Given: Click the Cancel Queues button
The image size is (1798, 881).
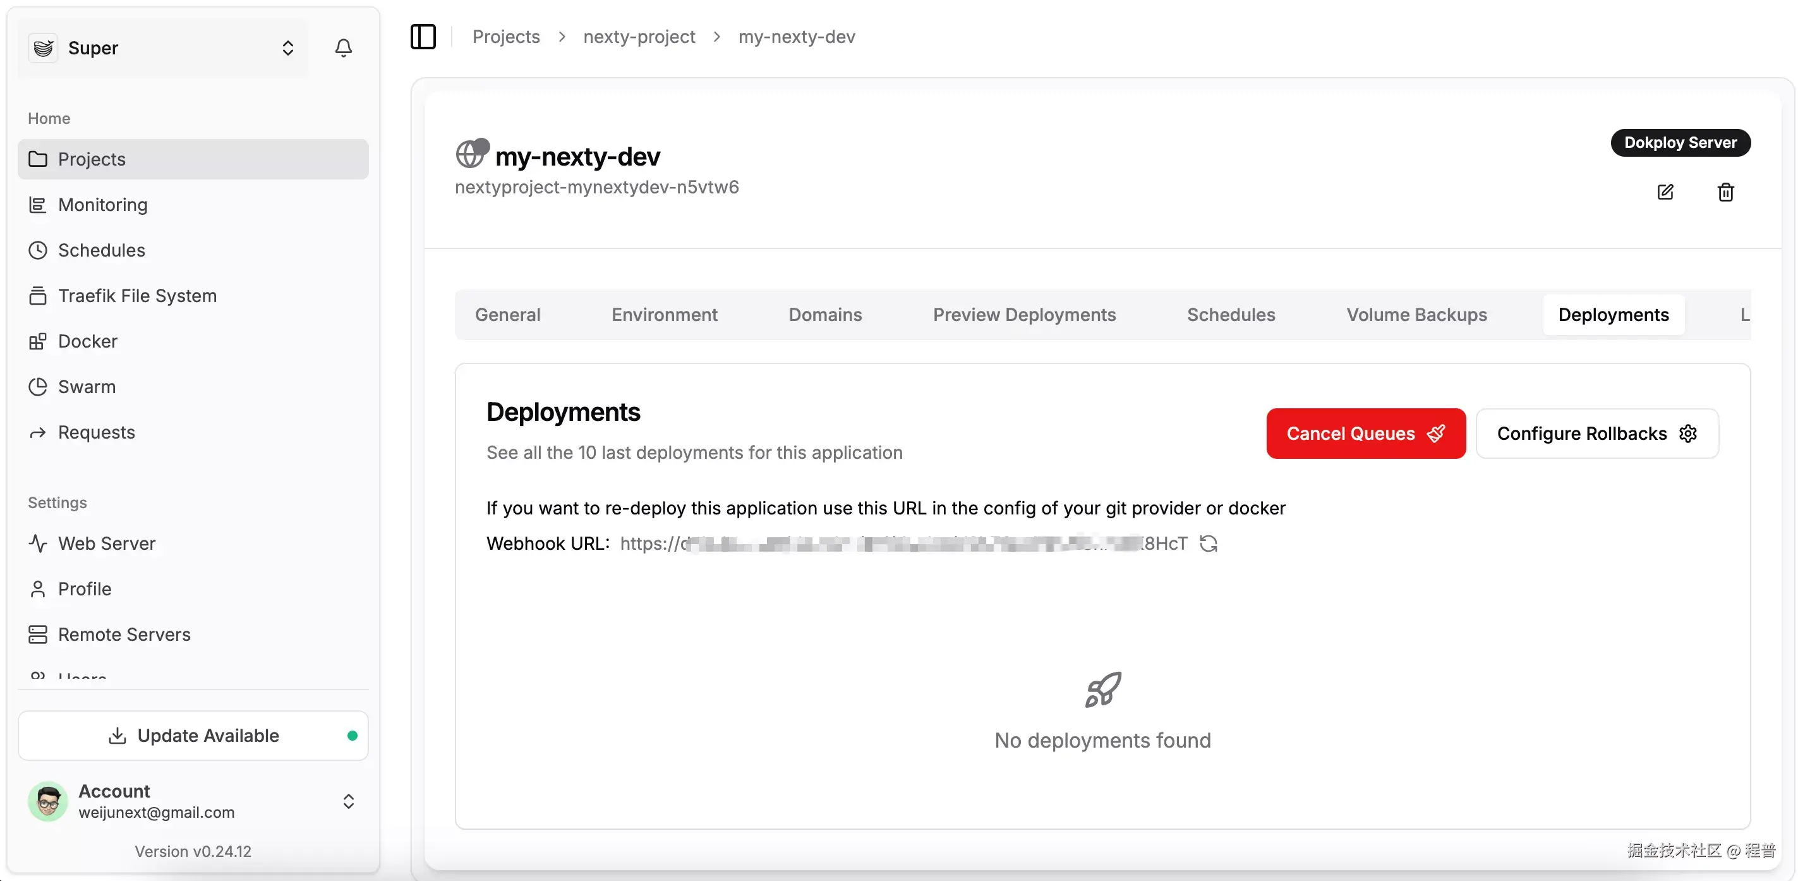Looking at the screenshot, I should point(1365,434).
